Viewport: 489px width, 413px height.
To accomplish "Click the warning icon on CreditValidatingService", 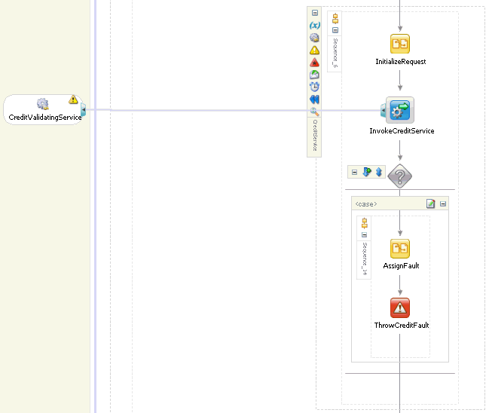I will click(x=73, y=99).
